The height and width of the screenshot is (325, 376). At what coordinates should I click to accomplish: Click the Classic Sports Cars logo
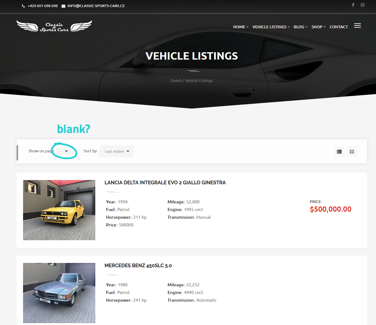pos(54,26)
